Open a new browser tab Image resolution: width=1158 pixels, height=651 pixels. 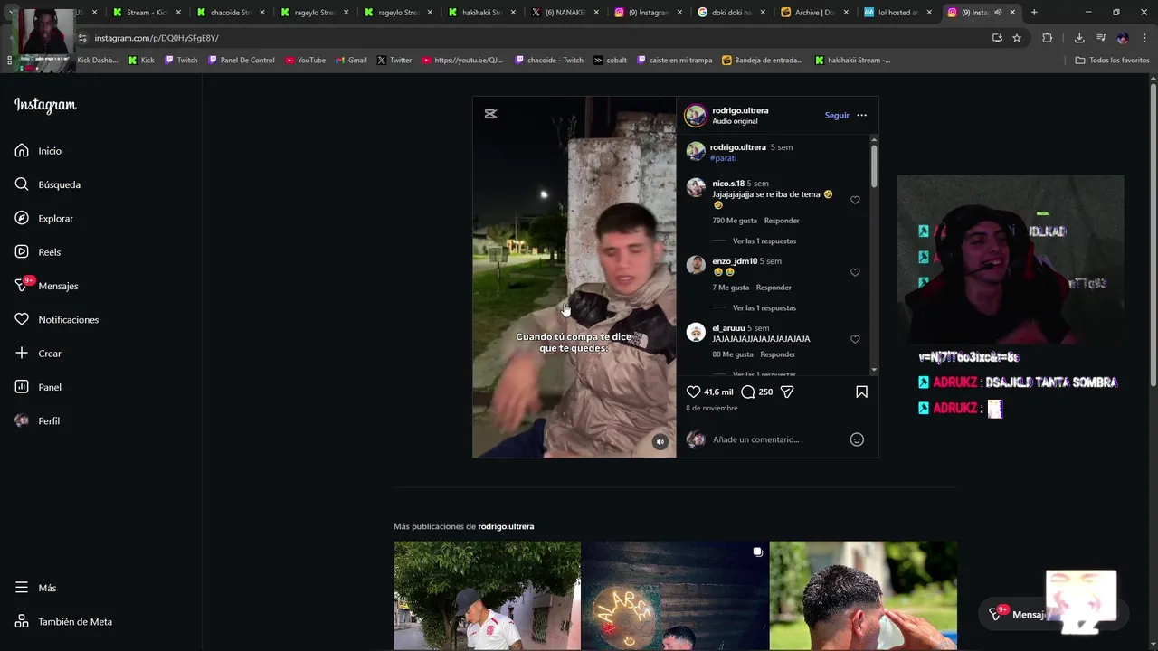(1034, 13)
